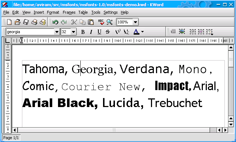Open the inline frame toolbar icon

point(173,31)
